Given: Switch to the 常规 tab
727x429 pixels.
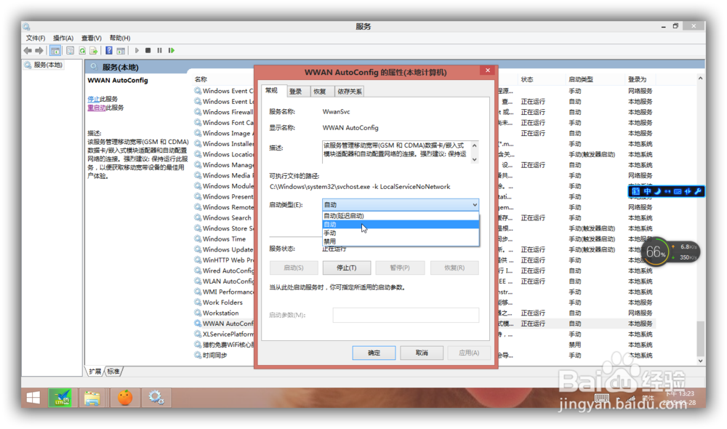Looking at the screenshot, I should point(272,90).
